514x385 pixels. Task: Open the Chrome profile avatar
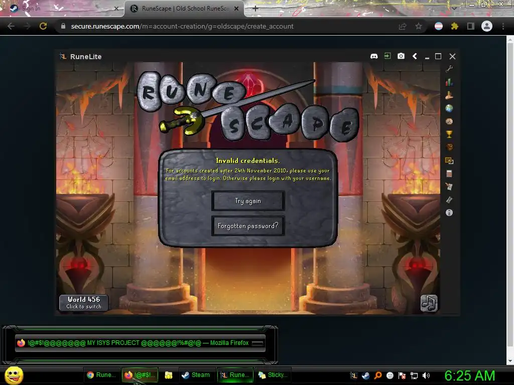(x=487, y=26)
